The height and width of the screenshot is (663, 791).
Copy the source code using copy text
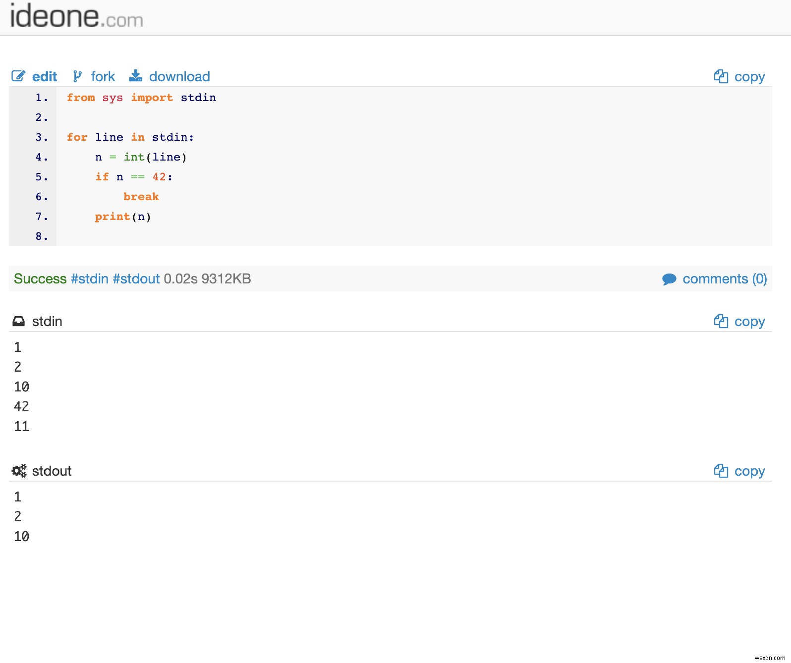(x=749, y=77)
